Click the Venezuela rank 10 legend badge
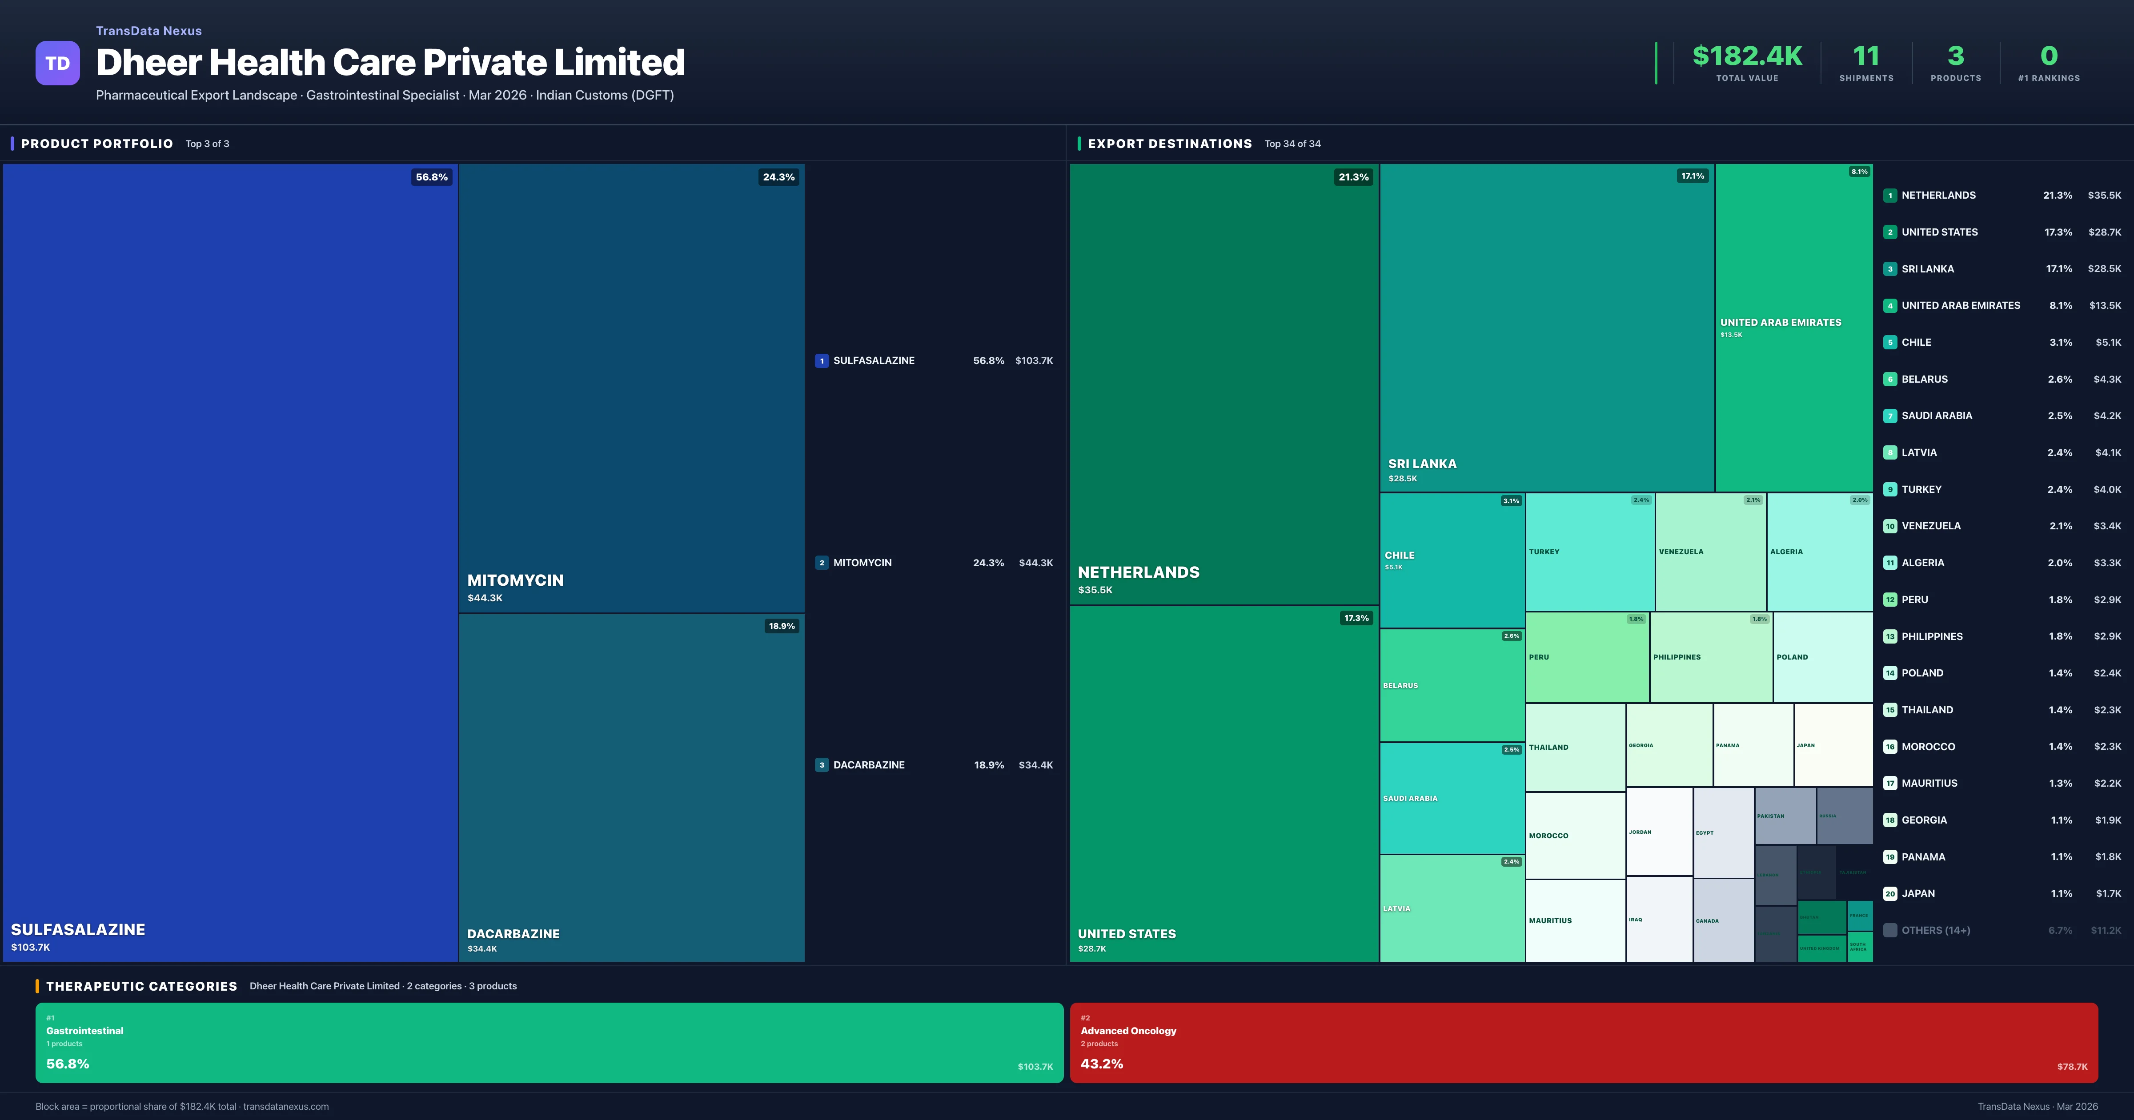 tap(1889, 526)
